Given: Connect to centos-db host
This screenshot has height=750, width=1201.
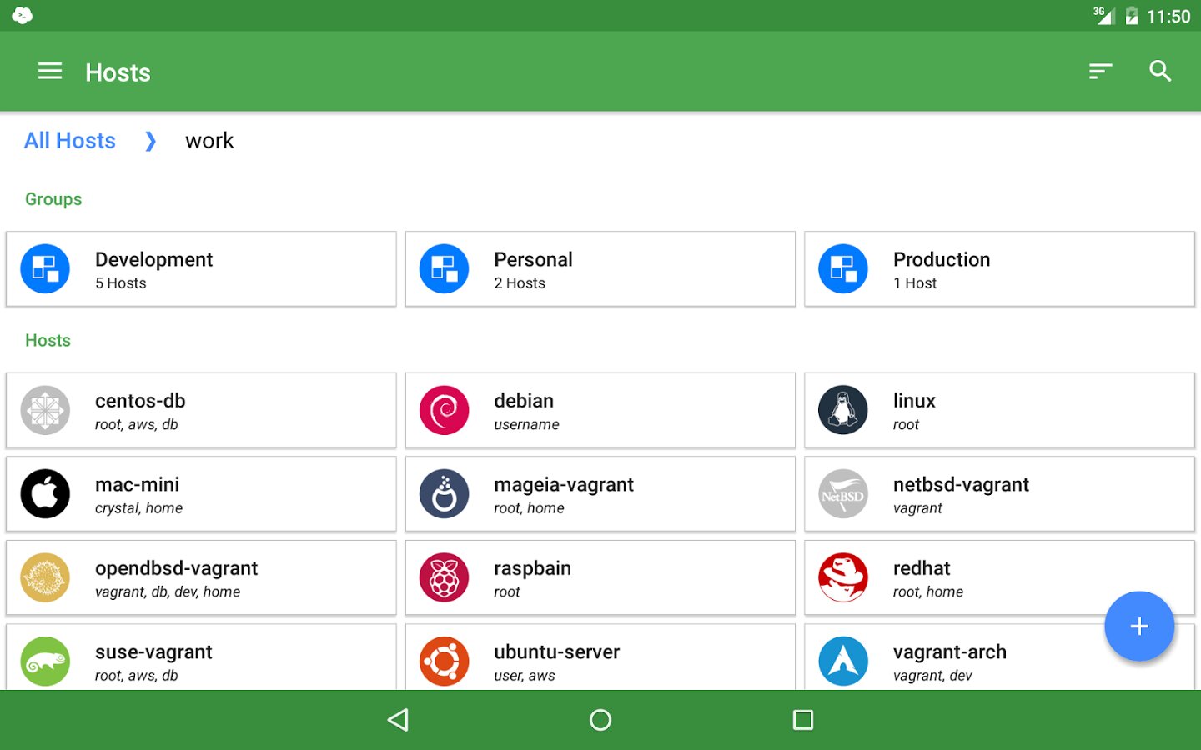Looking at the screenshot, I should coord(201,411).
